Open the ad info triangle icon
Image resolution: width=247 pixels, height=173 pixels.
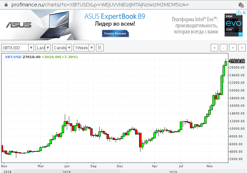coord(239,13)
